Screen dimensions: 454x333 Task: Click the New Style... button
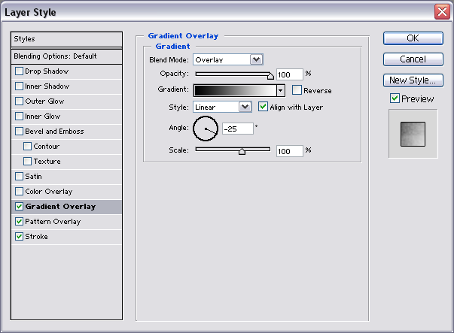pos(413,80)
